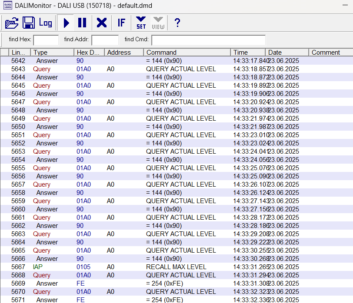This screenshot has width=353, height=303.
Task: Click IAP type in line 5667
Action: click(37, 267)
